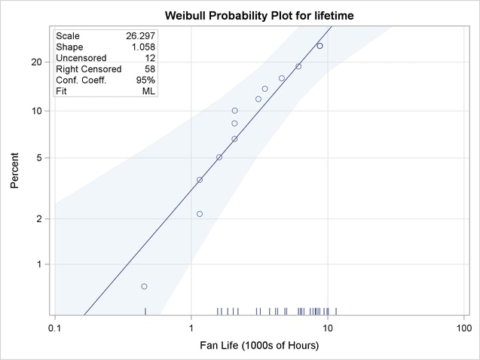The image size is (480, 360).
Task: Click the lowest data point circle on the plot
Action: 144,286
